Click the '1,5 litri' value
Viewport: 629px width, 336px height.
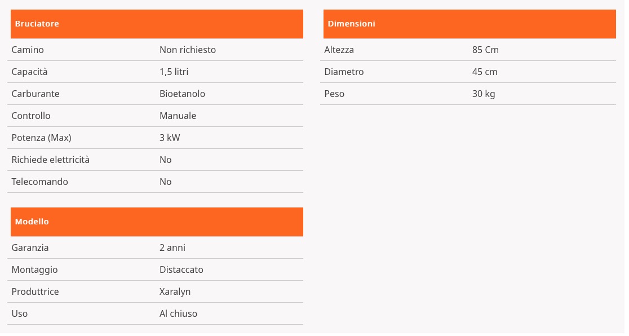(x=174, y=72)
